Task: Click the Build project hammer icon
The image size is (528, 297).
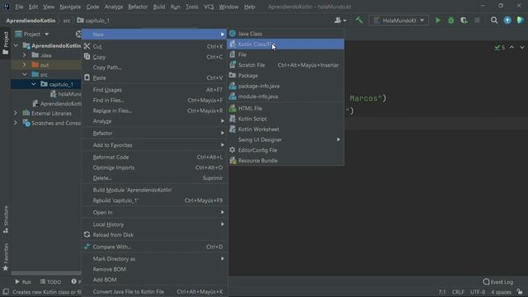Action: tap(360, 21)
